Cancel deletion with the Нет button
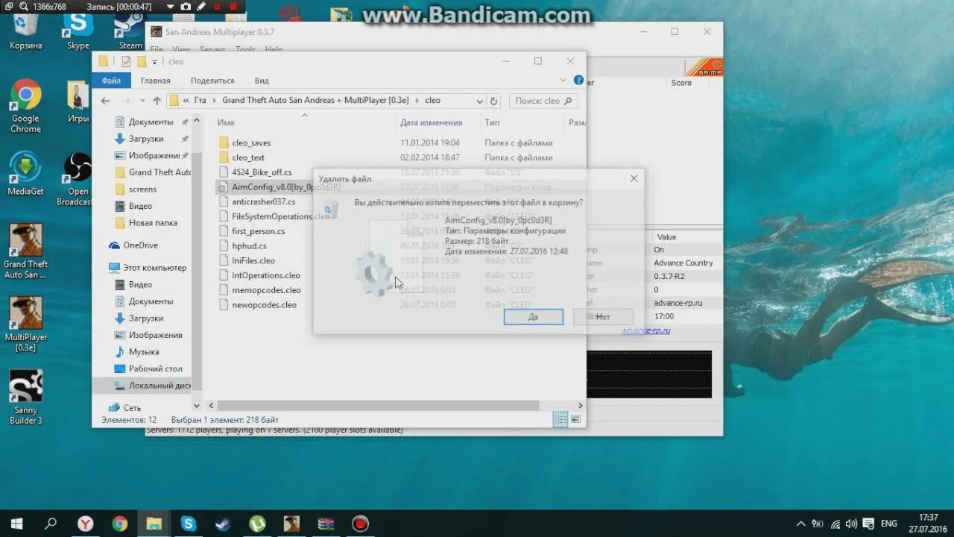 pyautogui.click(x=603, y=316)
